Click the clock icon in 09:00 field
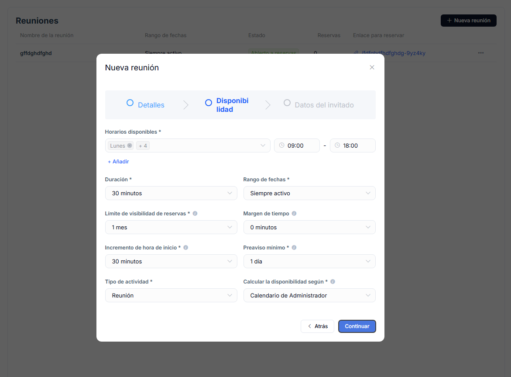The width and height of the screenshot is (511, 377). point(282,145)
